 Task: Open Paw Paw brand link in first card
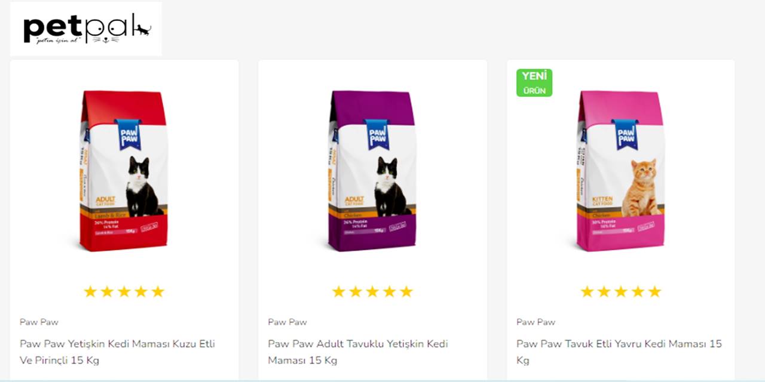pos(39,322)
